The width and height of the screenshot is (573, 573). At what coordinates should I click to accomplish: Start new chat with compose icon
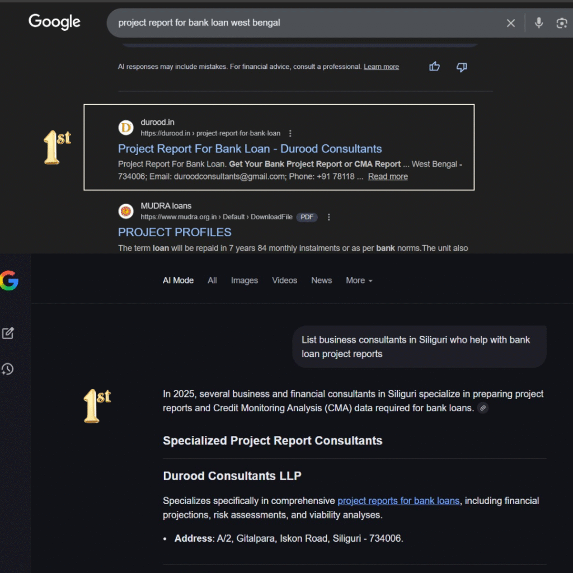8,334
